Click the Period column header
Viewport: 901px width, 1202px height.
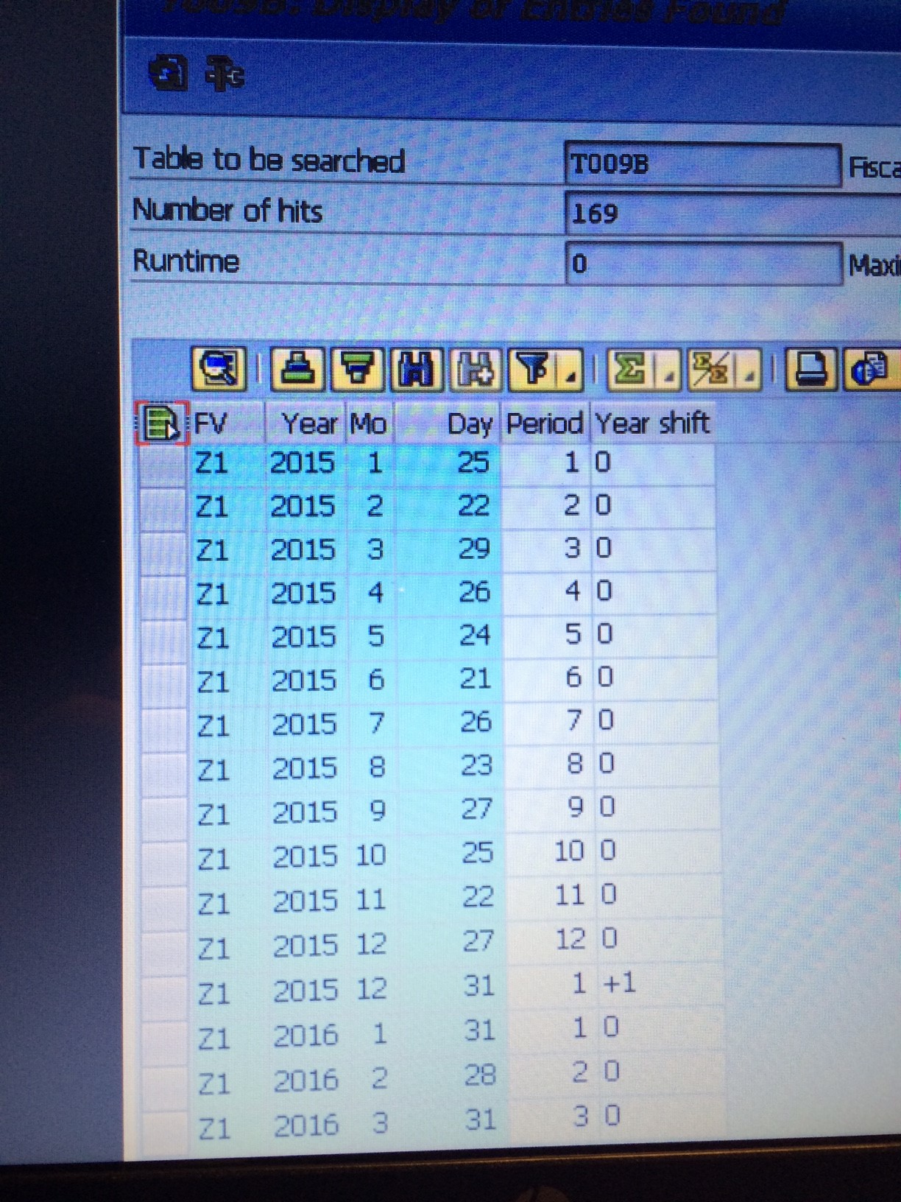(545, 423)
